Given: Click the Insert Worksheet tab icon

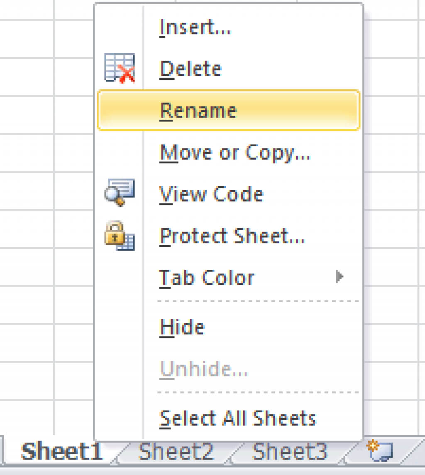Looking at the screenshot, I should tap(380, 451).
